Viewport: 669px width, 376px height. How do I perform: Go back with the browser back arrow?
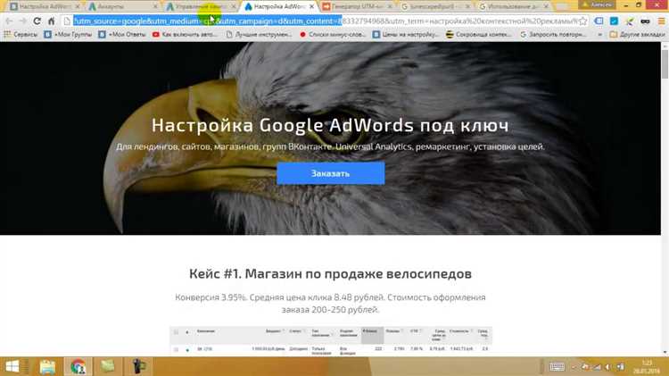(x=9, y=21)
